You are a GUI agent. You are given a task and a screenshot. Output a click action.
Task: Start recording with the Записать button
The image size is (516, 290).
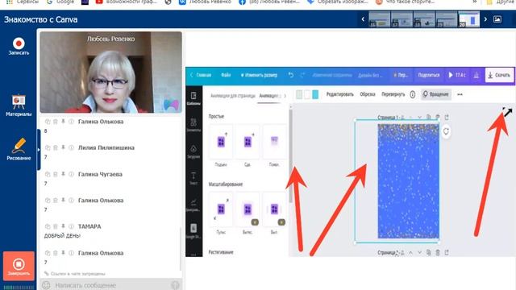coord(19,47)
